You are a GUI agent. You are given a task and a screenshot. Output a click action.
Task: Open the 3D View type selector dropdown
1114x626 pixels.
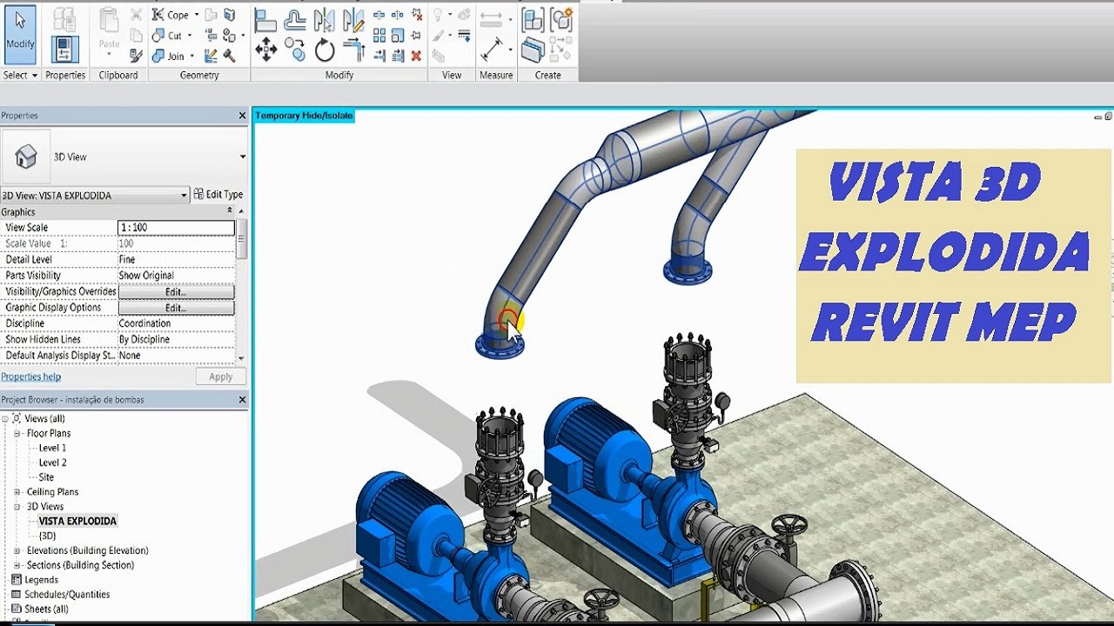pos(243,156)
